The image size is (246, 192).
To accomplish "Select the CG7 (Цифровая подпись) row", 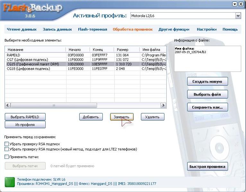I will pos(86,60).
